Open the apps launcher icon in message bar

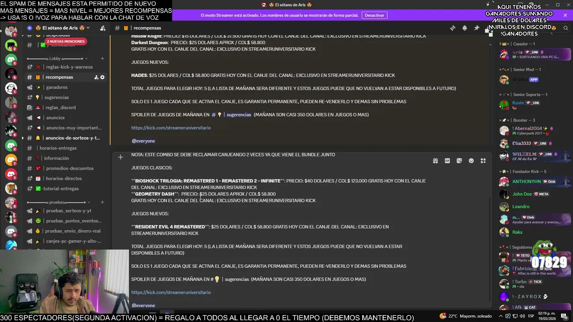pyautogui.click(x=483, y=161)
